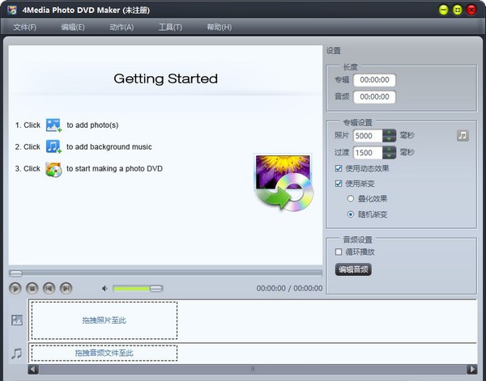The height and width of the screenshot is (381, 486).
Task: Toggle the 使用渐变 checkbox
Action: pos(339,184)
